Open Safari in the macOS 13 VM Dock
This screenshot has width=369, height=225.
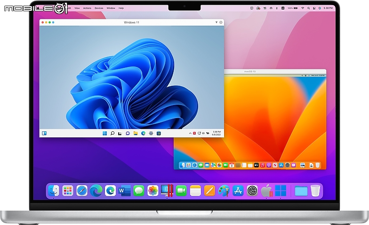click(x=195, y=165)
